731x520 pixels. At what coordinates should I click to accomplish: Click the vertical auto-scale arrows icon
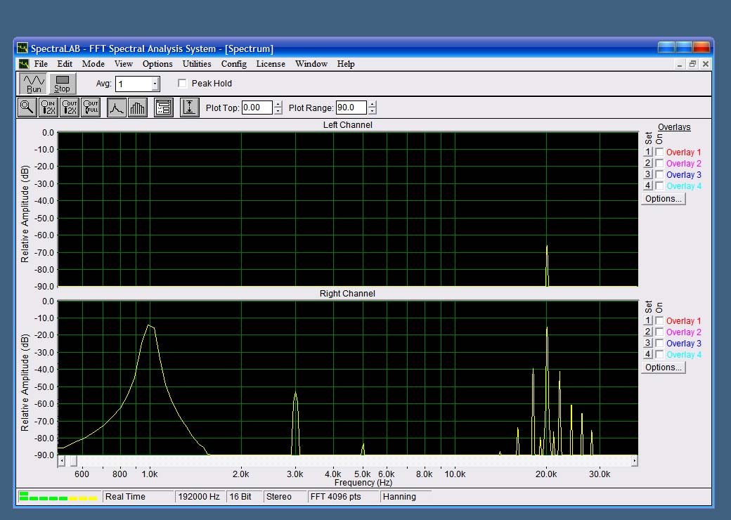click(189, 108)
